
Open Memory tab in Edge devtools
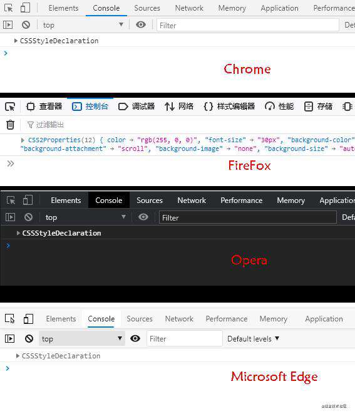pos(274,319)
